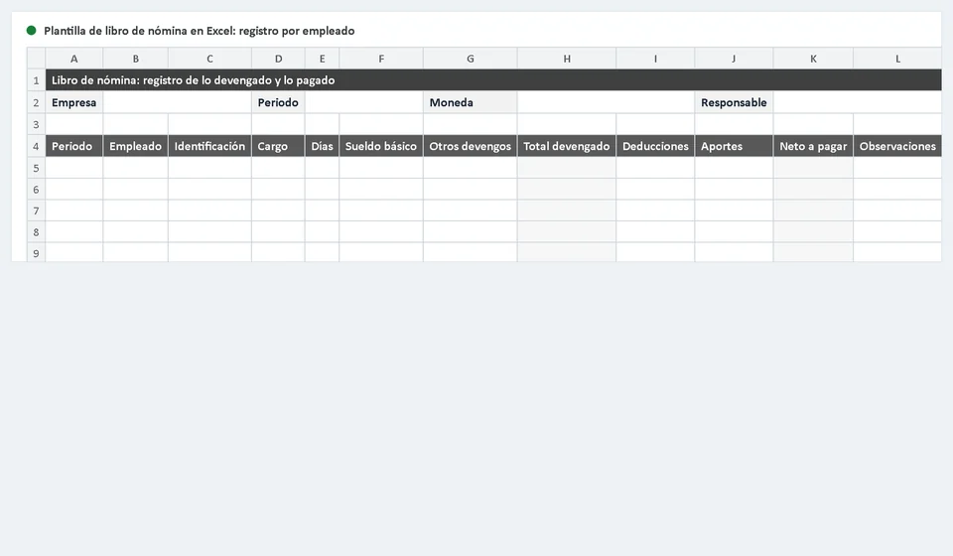Click the empty value cell beside Moneda
This screenshot has width=953, height=556.
(x=606, y=102)
